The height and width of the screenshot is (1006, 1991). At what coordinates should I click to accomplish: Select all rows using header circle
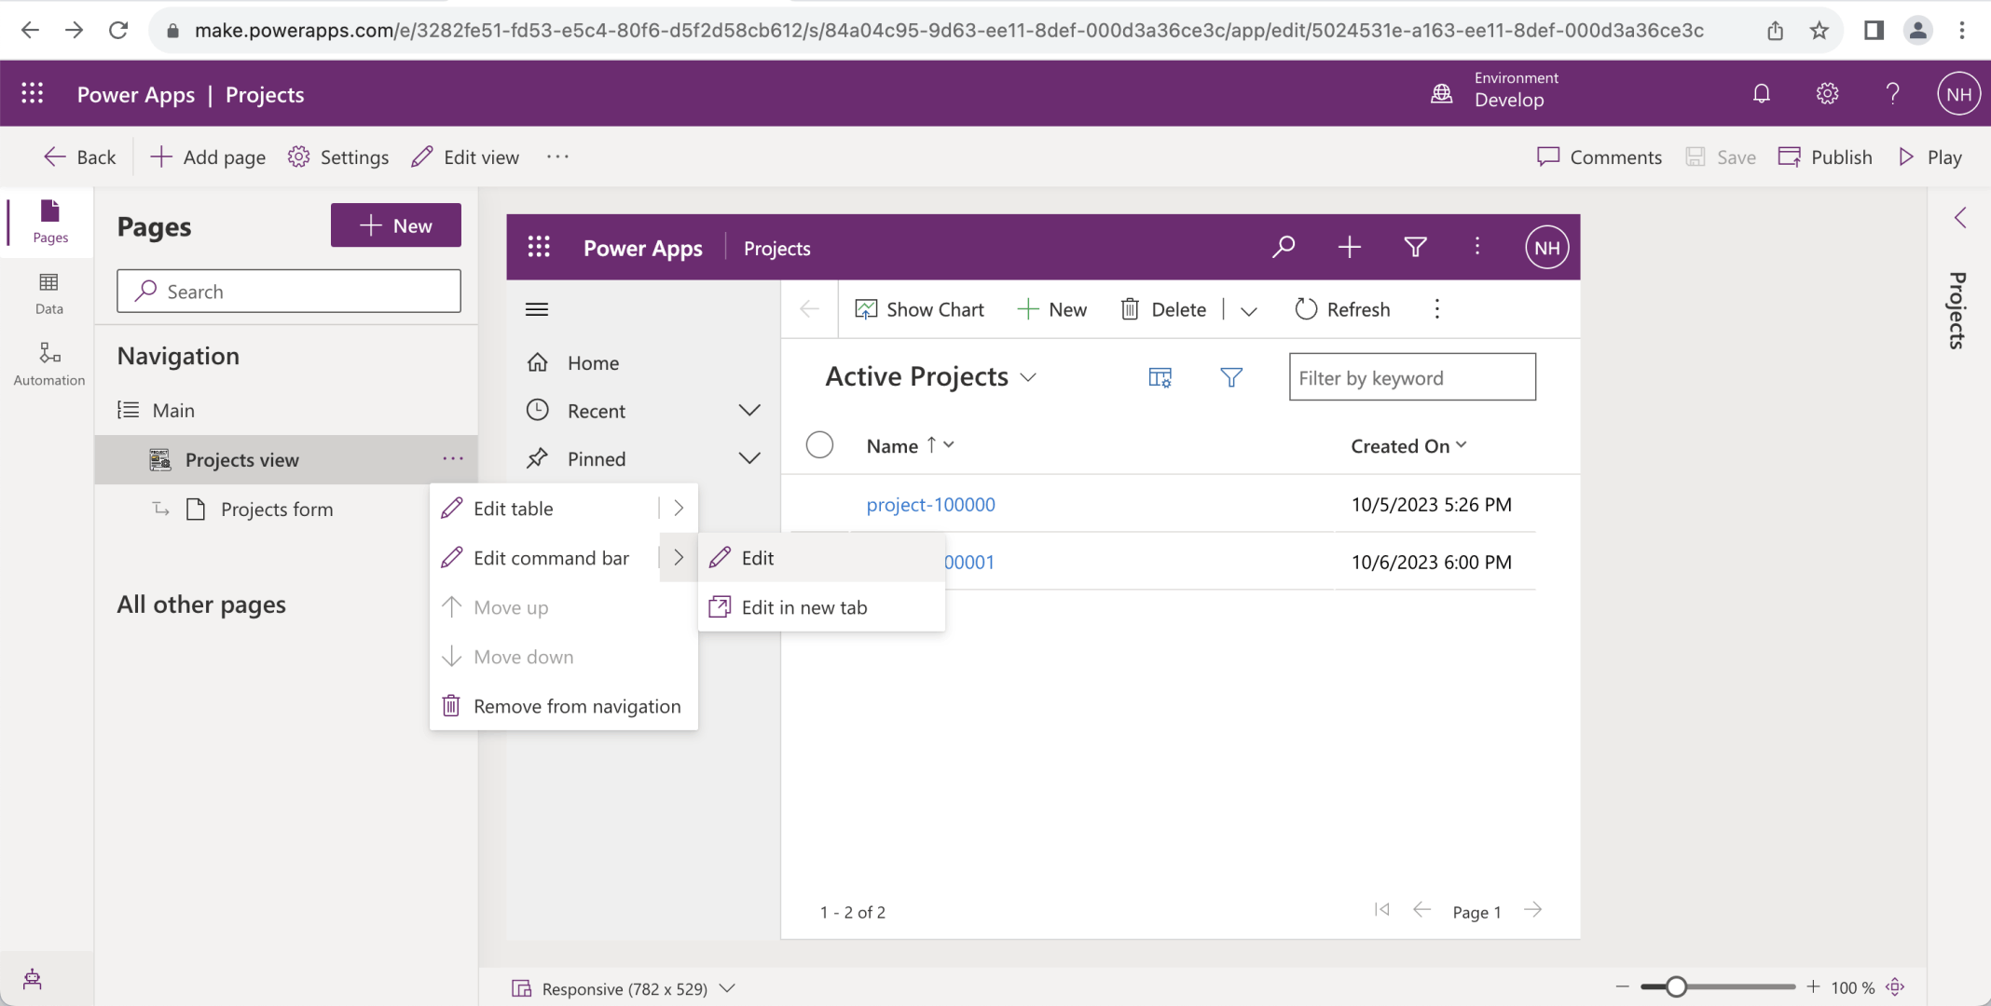point(819,445)
